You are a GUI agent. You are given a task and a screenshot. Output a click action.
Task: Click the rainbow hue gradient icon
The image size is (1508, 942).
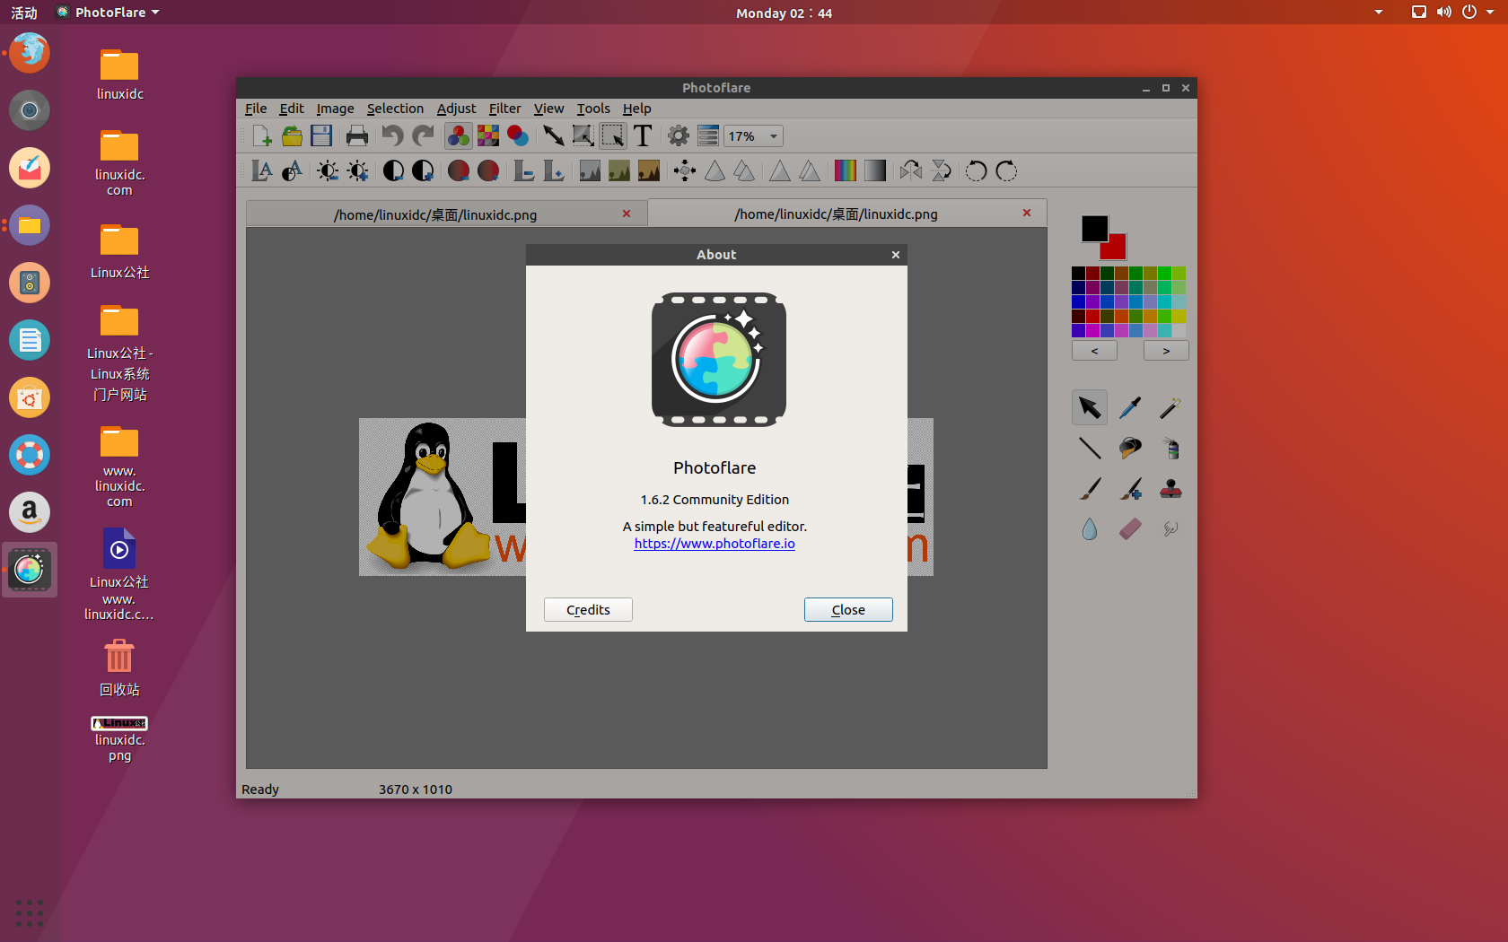(x=845, y=170)
